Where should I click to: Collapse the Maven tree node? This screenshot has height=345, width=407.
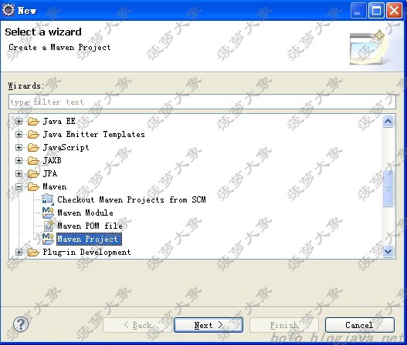tap(19, 186)
